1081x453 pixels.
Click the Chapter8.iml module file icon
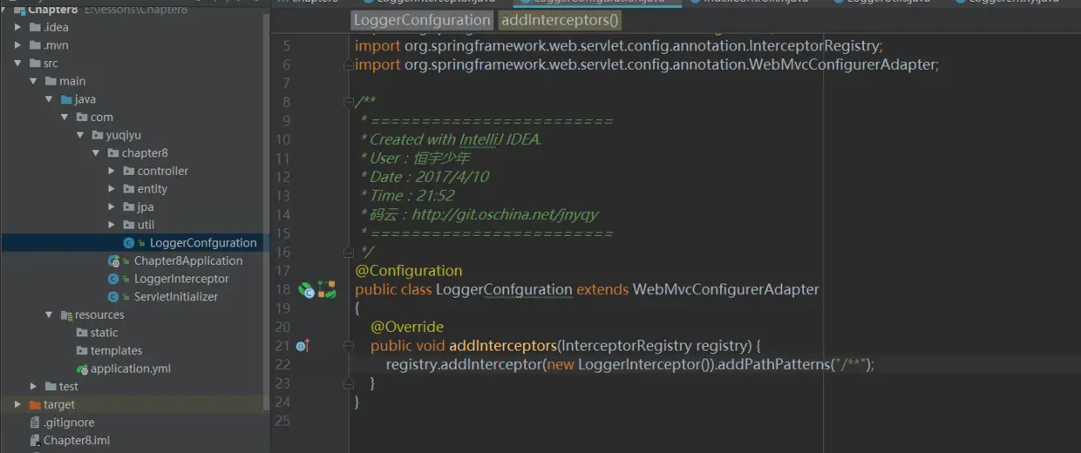click(x=35, y=441)
